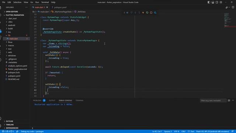Viewport: 236px width, 133px height.
Task: Close the main.dart editor tab
Action: point(47,7)
